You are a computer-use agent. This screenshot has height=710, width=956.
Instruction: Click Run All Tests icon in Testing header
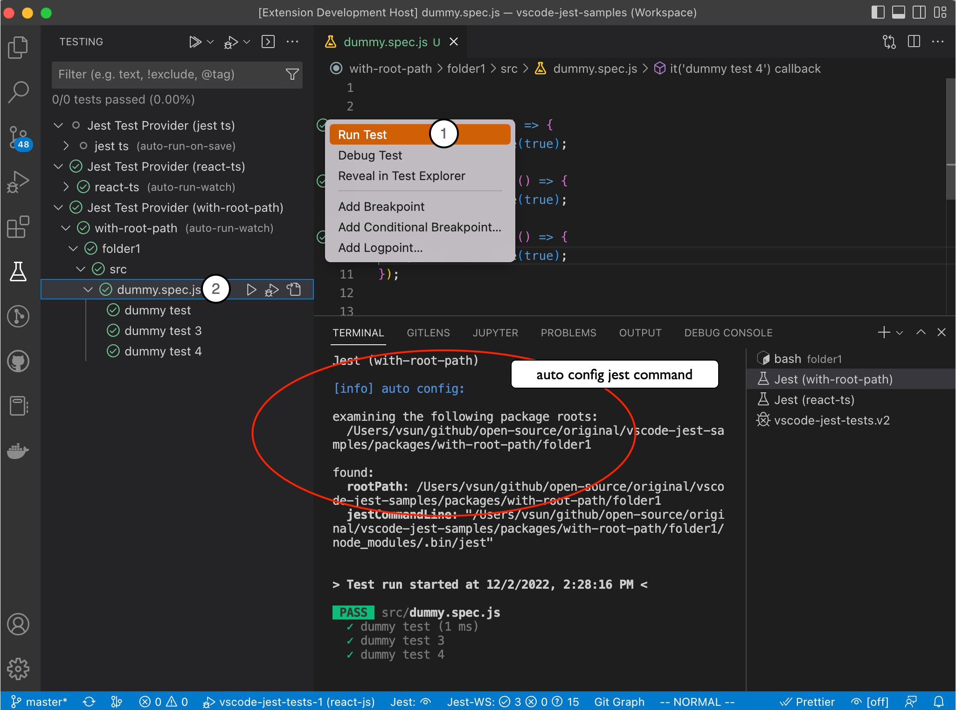pyautogui.click(x=195, y=42)
